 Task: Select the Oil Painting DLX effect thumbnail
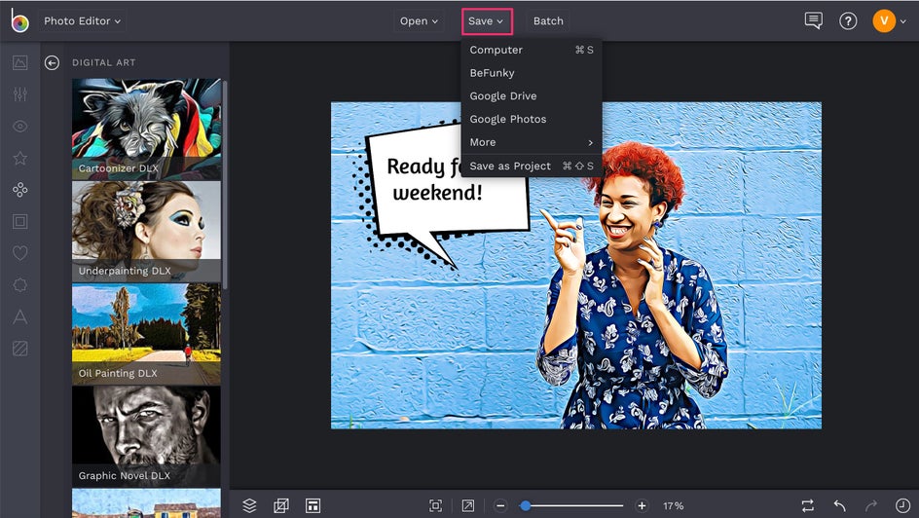pyautogui.click(x=146, y=333)
